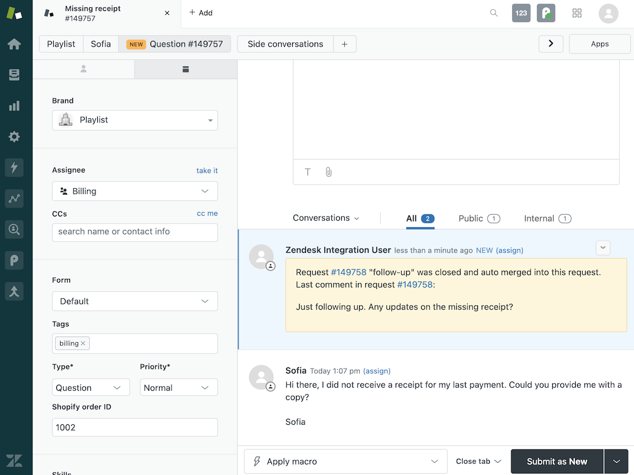This screenshot has width=634, height=475.
Task: Open the Submit as status arrow menu
Action: pyautogui.click(x=616, y=461)
